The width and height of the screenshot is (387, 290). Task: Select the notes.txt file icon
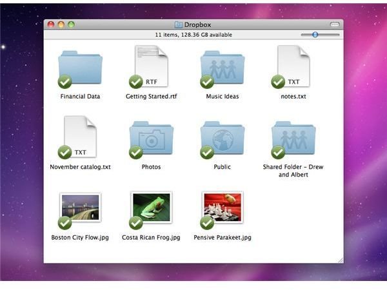[293, 66]
